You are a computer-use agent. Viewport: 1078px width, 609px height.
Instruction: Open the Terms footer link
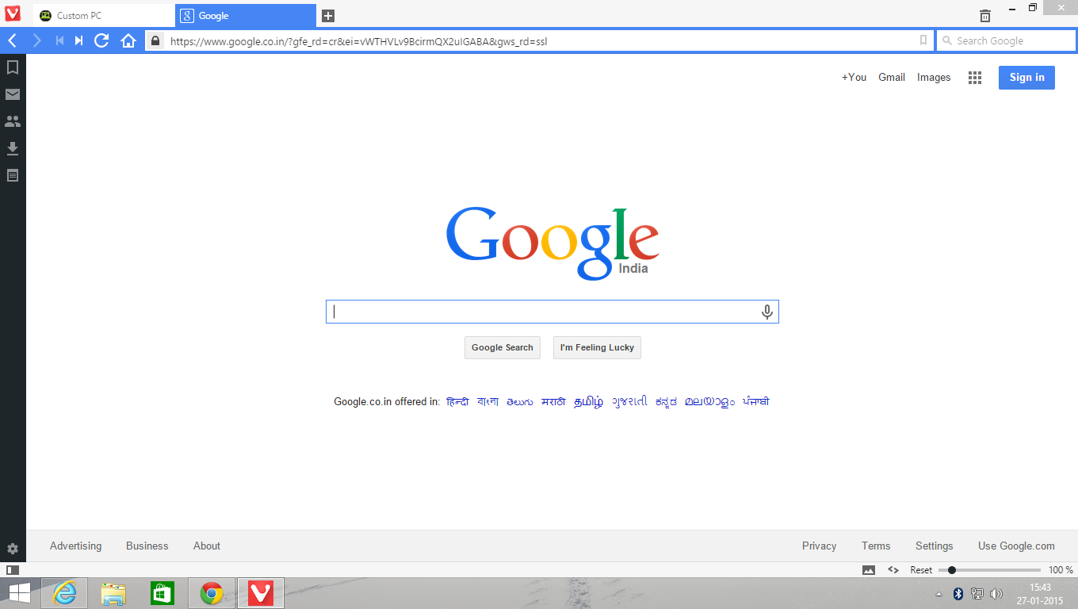876,546
